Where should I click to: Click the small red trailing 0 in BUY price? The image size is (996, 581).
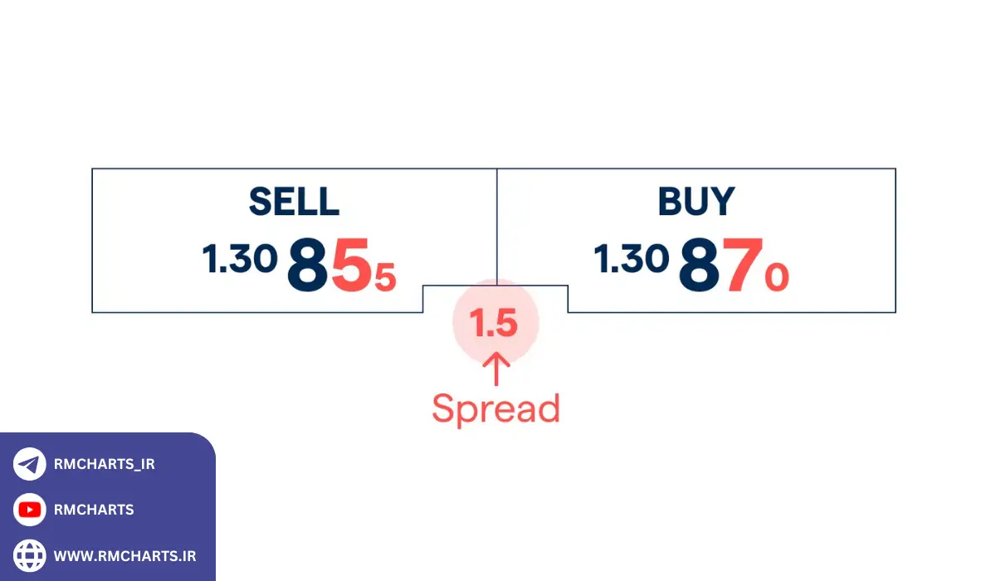point(776,278)
